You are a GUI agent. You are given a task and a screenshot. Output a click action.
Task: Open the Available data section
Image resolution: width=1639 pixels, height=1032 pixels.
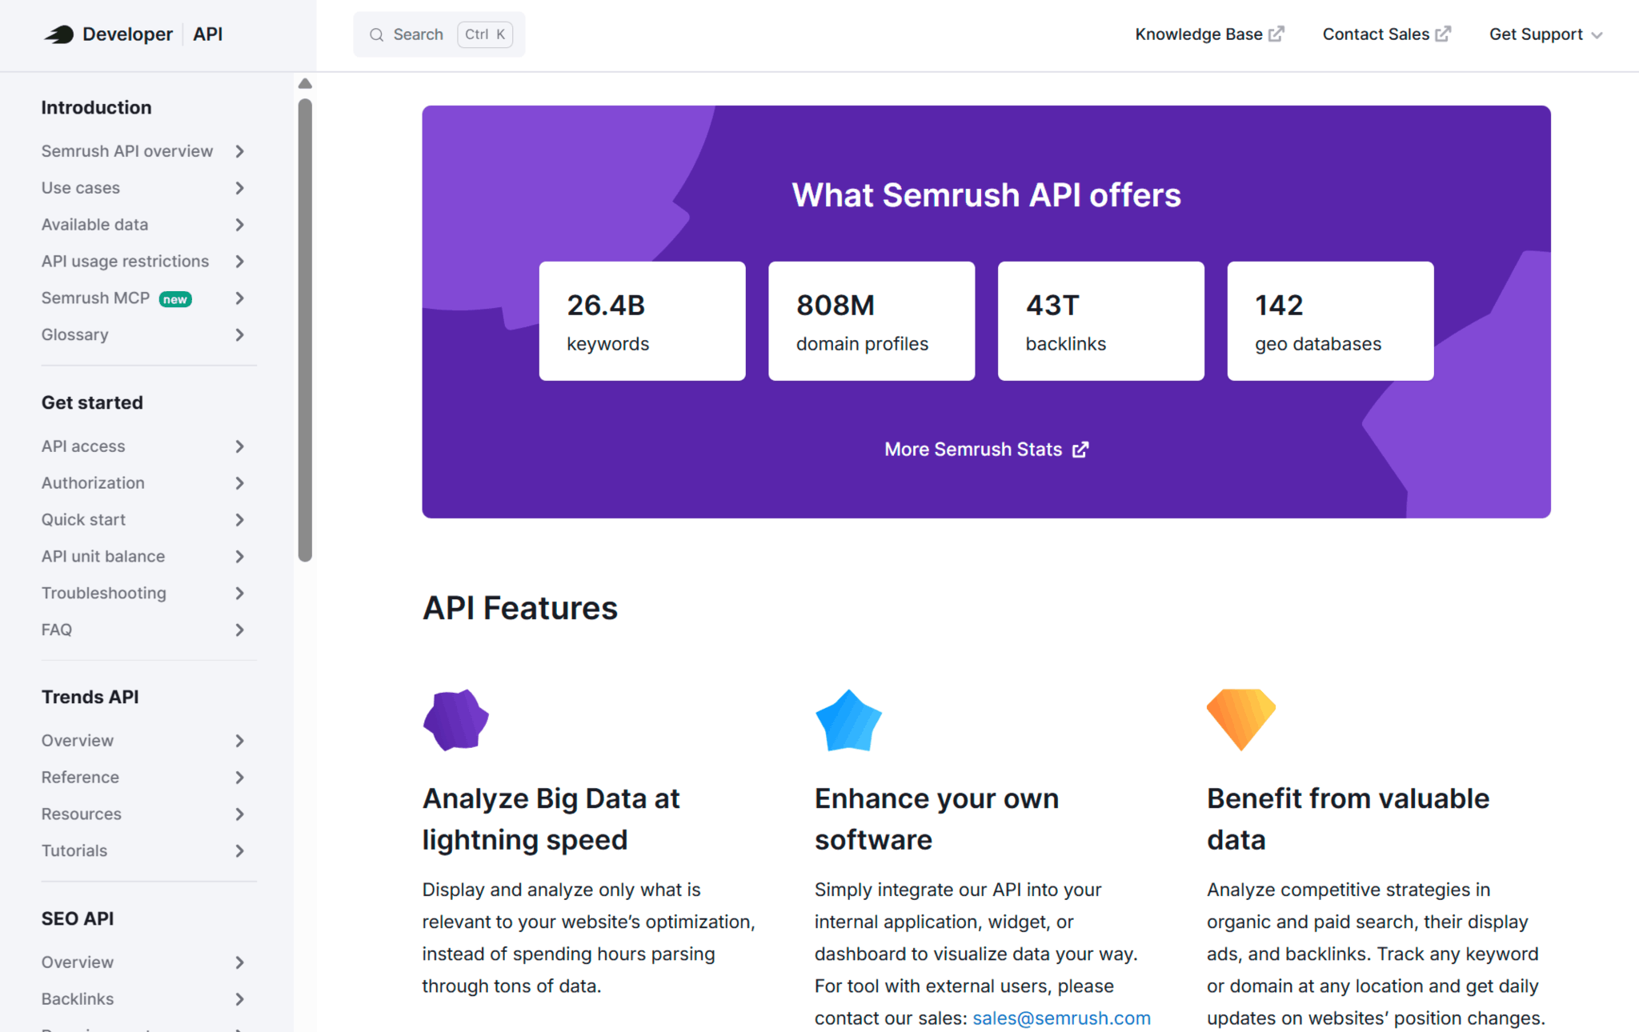pos(94,225)
